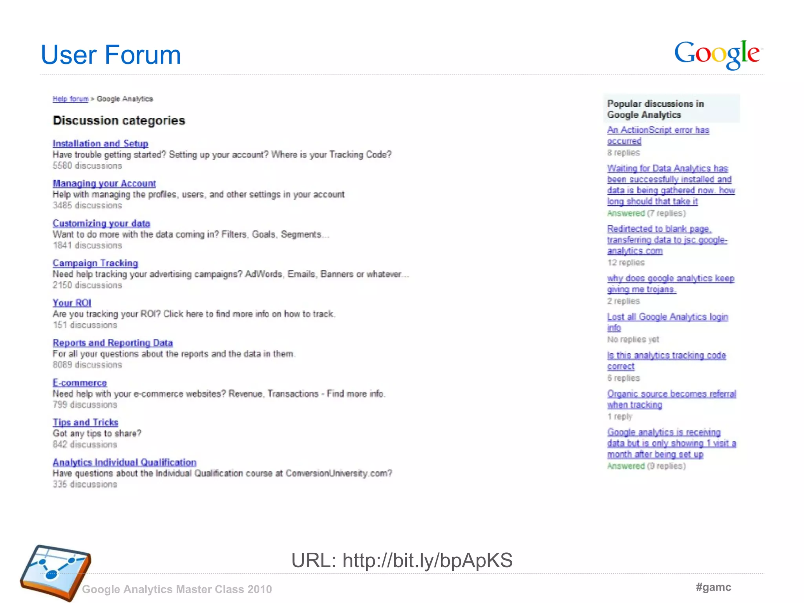The image size is (804, 603).
Task: Open Campaign Tracking category
Action: click(95, 263)
